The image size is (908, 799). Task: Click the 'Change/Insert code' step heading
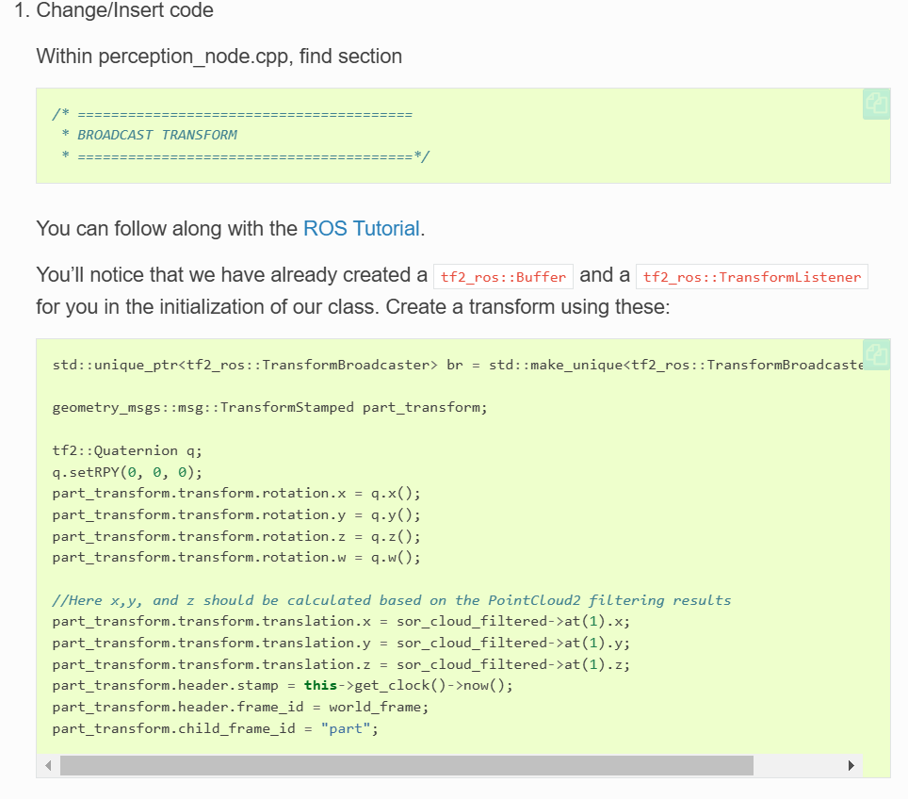point(124,11)
